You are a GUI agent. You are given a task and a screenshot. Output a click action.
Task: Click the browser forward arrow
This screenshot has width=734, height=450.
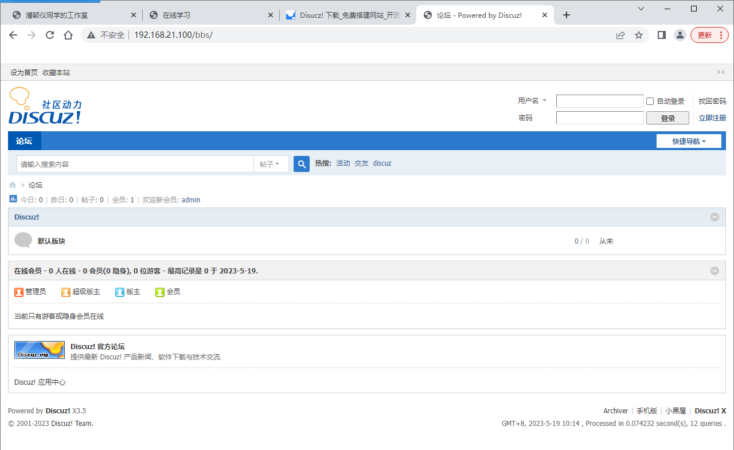[32, 35]
